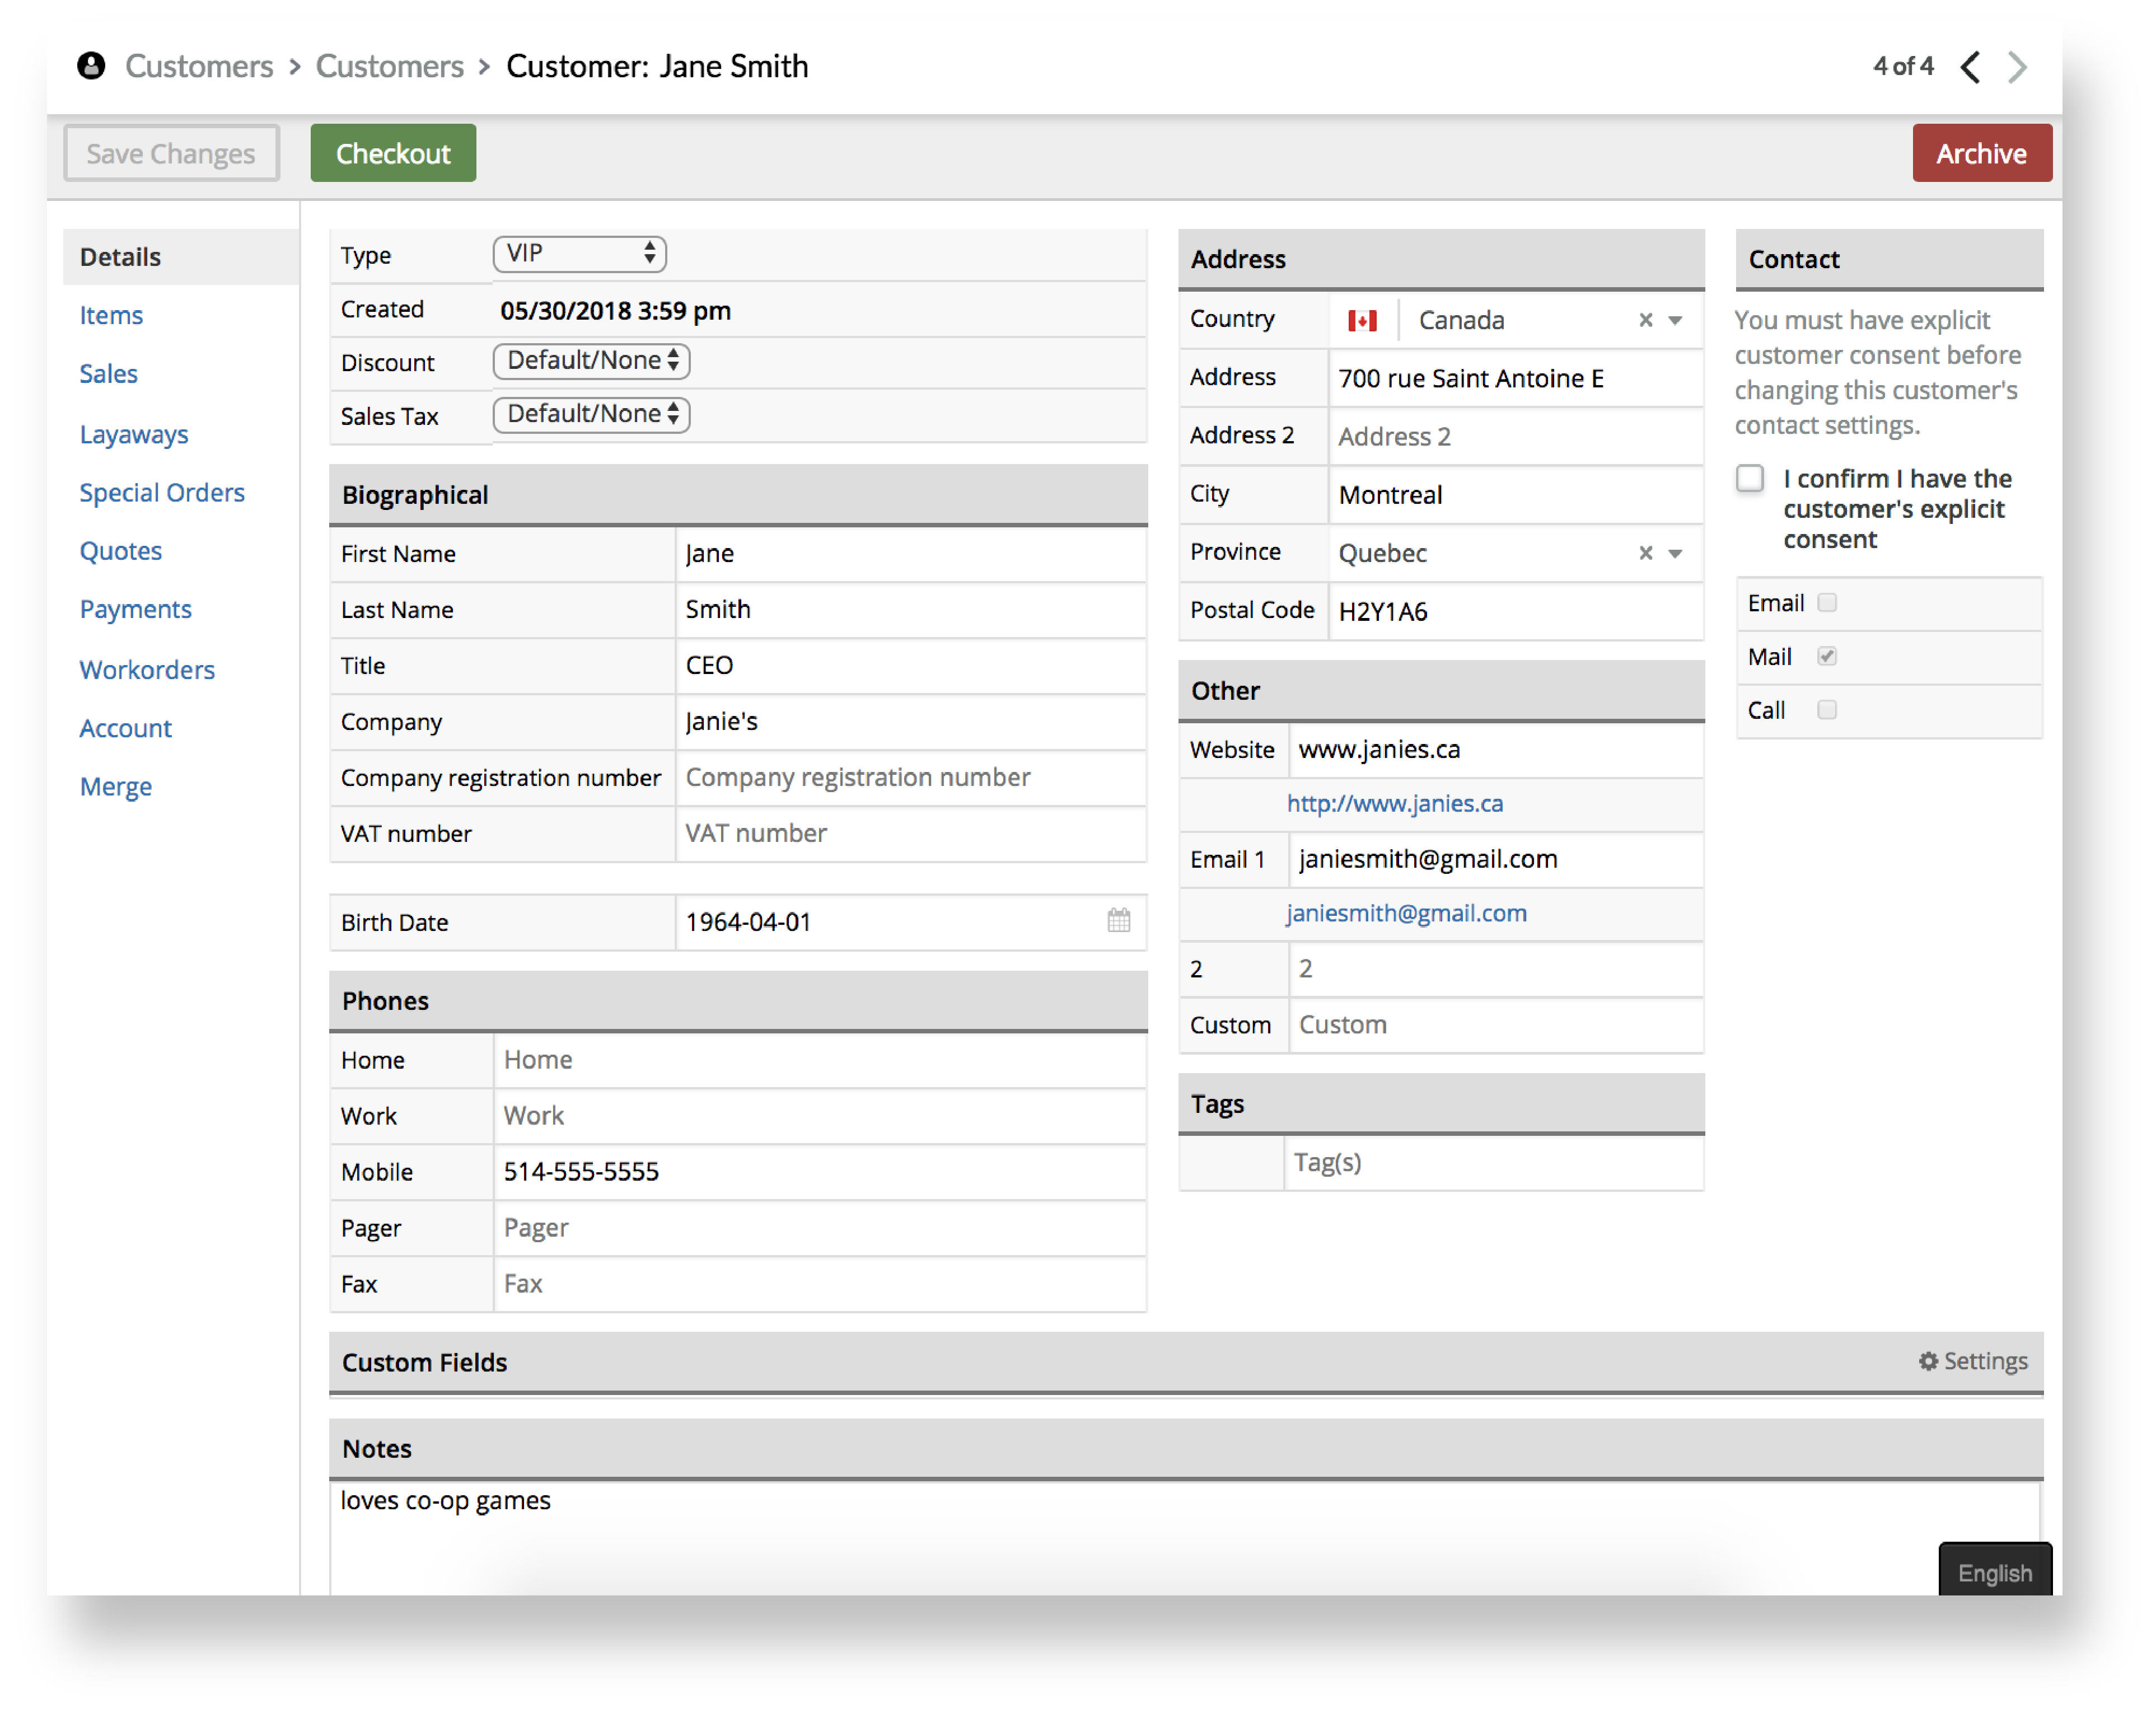
Task: Clear the Province selection with the x
Action: coord(1645,553)
